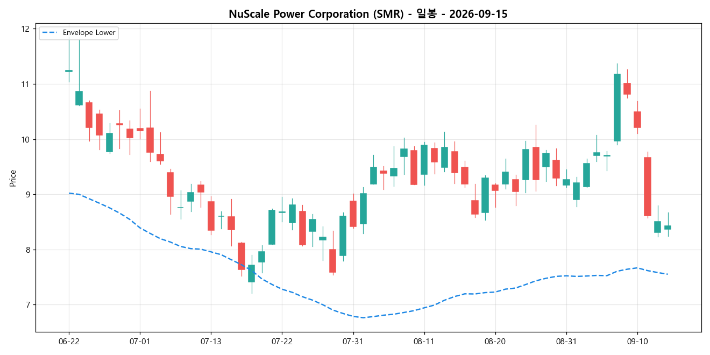
Task: Click the 06-22 x-axis date label
Action: (x=69, y=342)
